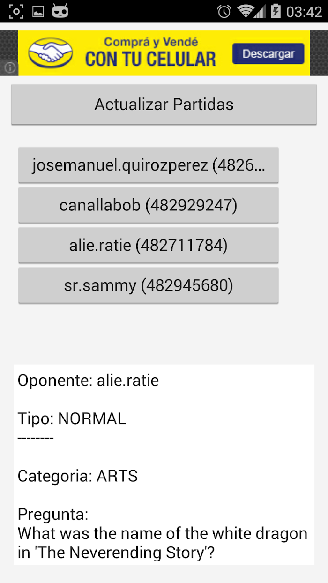
Task: Tap the ad info icon
Action: [x=10, y=68]
